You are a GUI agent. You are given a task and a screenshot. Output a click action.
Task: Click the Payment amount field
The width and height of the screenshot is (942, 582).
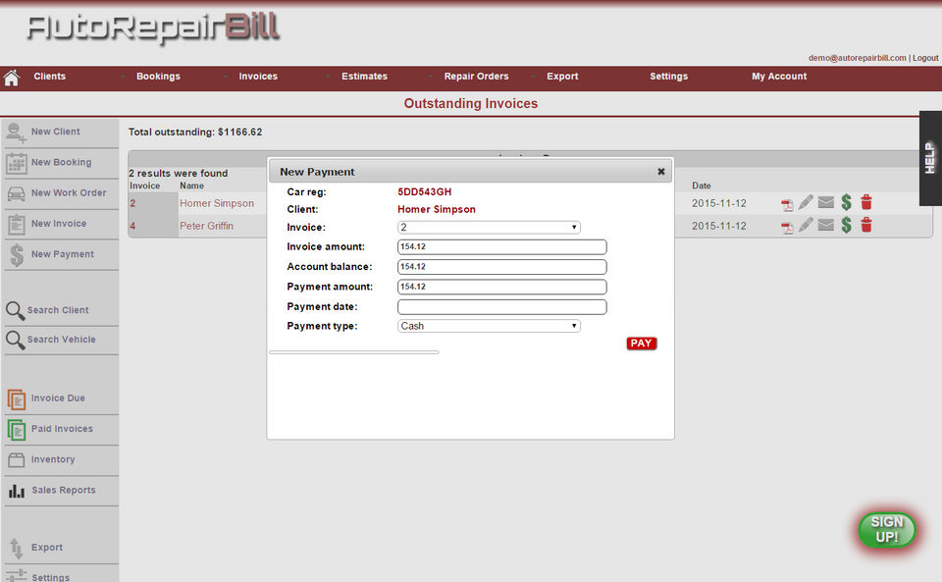coord(502,287)
